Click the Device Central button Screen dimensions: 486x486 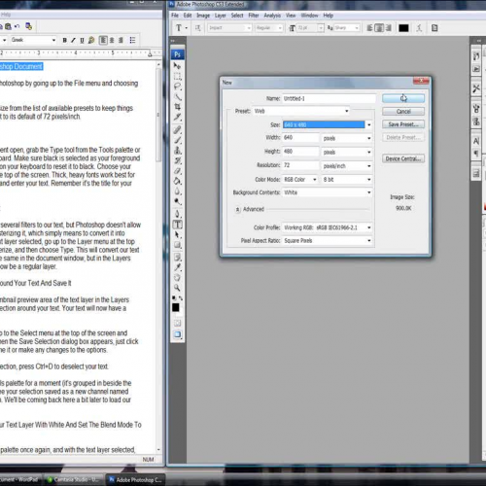403,158
